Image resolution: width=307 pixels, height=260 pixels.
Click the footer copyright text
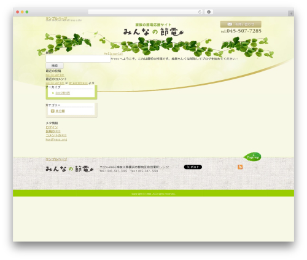[x=153, y=194]
